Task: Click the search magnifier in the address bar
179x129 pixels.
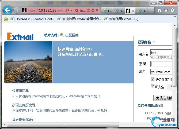Action: 67,10
